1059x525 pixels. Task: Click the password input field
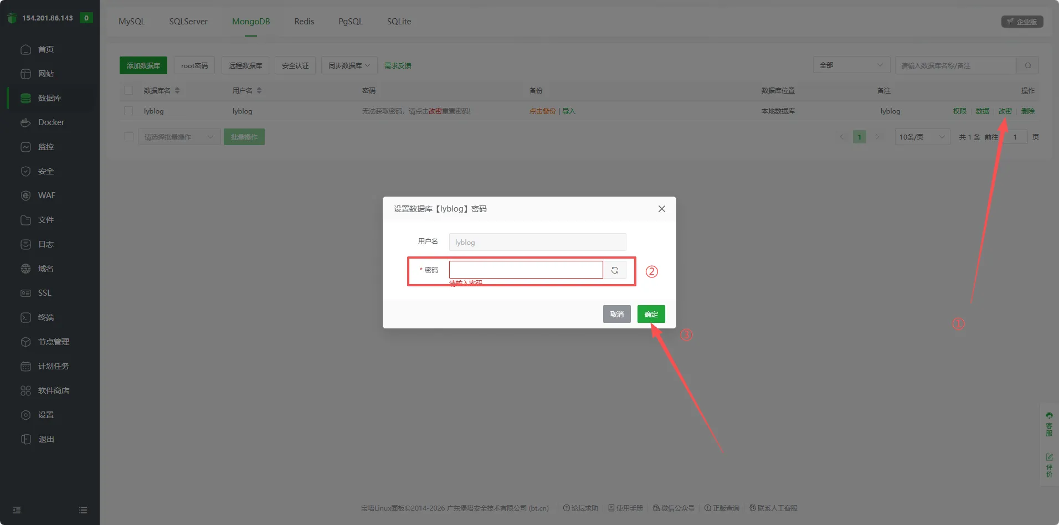click(526, 270)
